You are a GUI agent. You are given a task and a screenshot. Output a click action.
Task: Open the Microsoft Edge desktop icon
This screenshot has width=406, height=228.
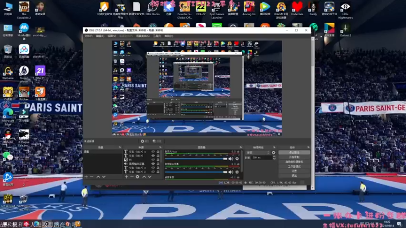tap(8, 117)
